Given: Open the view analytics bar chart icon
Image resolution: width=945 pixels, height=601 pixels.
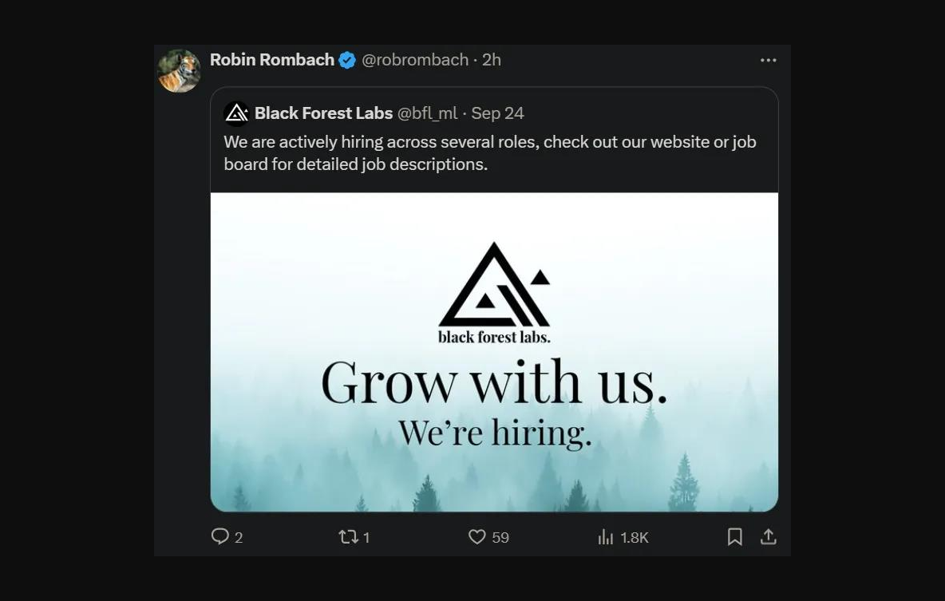Looking at the screenshot, I should [606, 537].
